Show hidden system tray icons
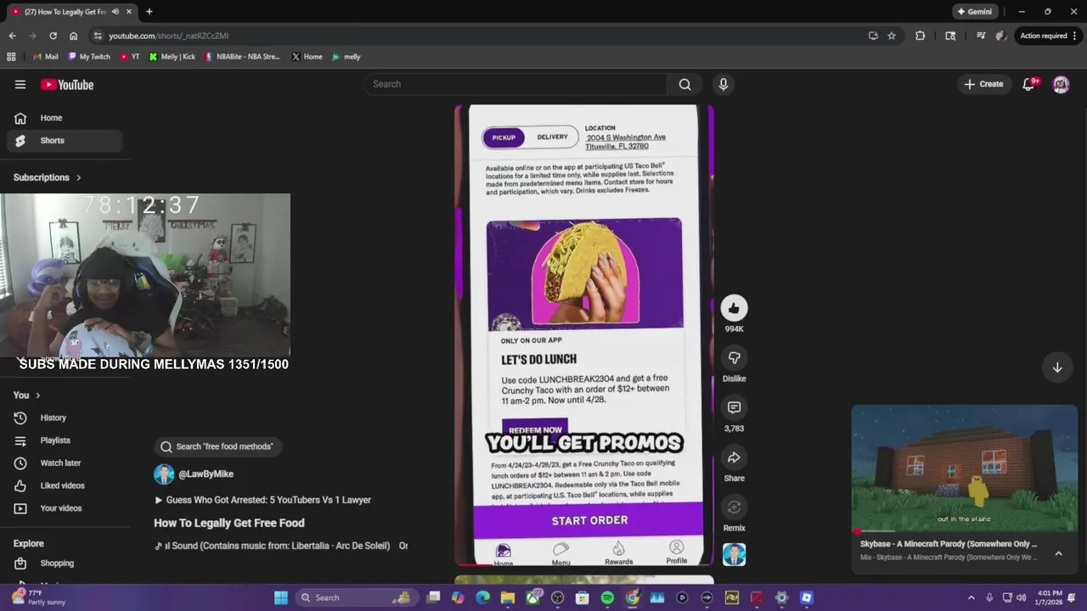This screenshot has width=1087, height=611. 972,597
